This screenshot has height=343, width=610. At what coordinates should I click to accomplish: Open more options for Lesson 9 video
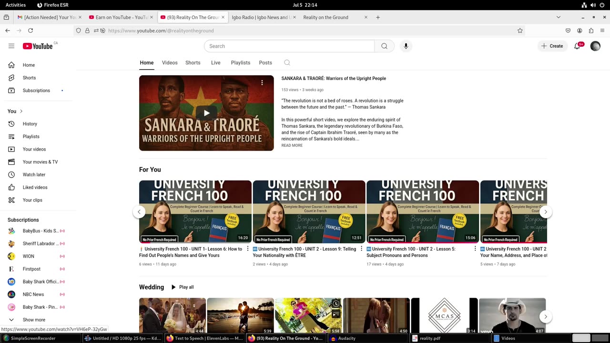[x=361, y=249]
